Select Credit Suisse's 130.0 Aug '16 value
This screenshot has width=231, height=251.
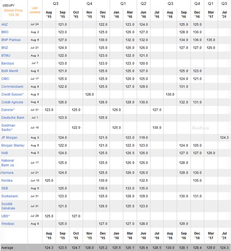click(170, 94)
